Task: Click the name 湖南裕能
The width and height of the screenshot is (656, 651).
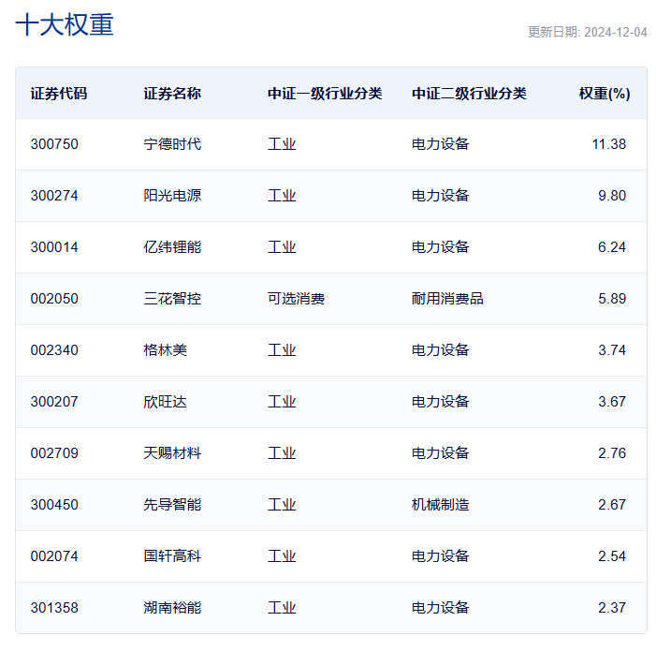Action: [x=172, y=608]
